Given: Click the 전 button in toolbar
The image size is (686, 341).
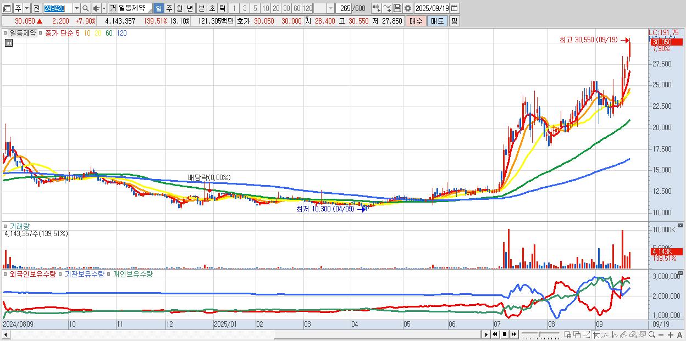Looking at the screenshot, I should pos(36,8).
